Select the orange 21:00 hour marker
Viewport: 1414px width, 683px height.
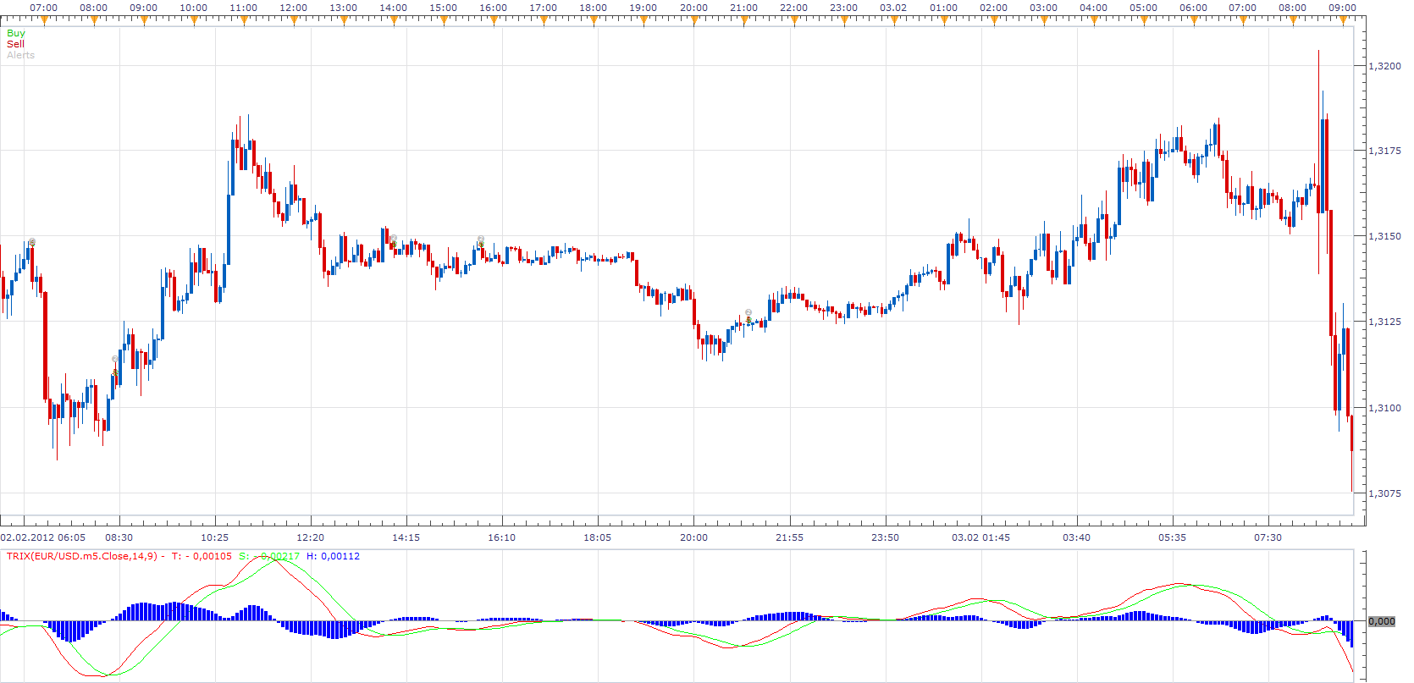pyautogui.click(x=744, y=19)
